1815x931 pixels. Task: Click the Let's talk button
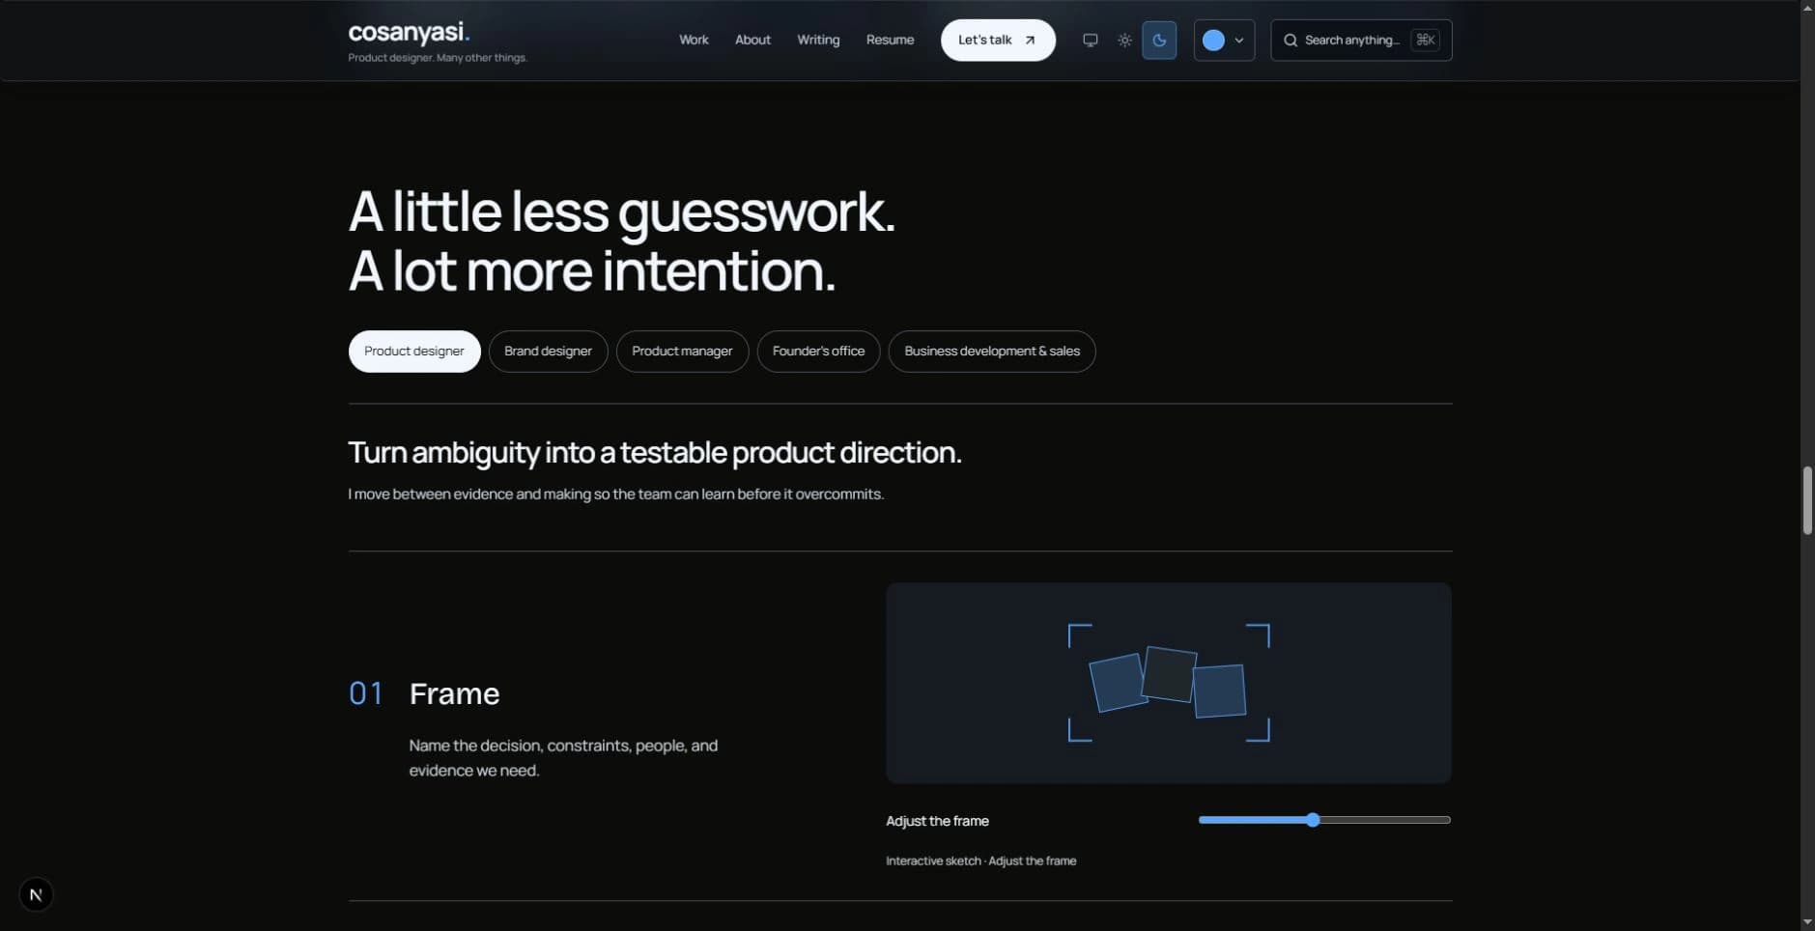coord(998,41)
